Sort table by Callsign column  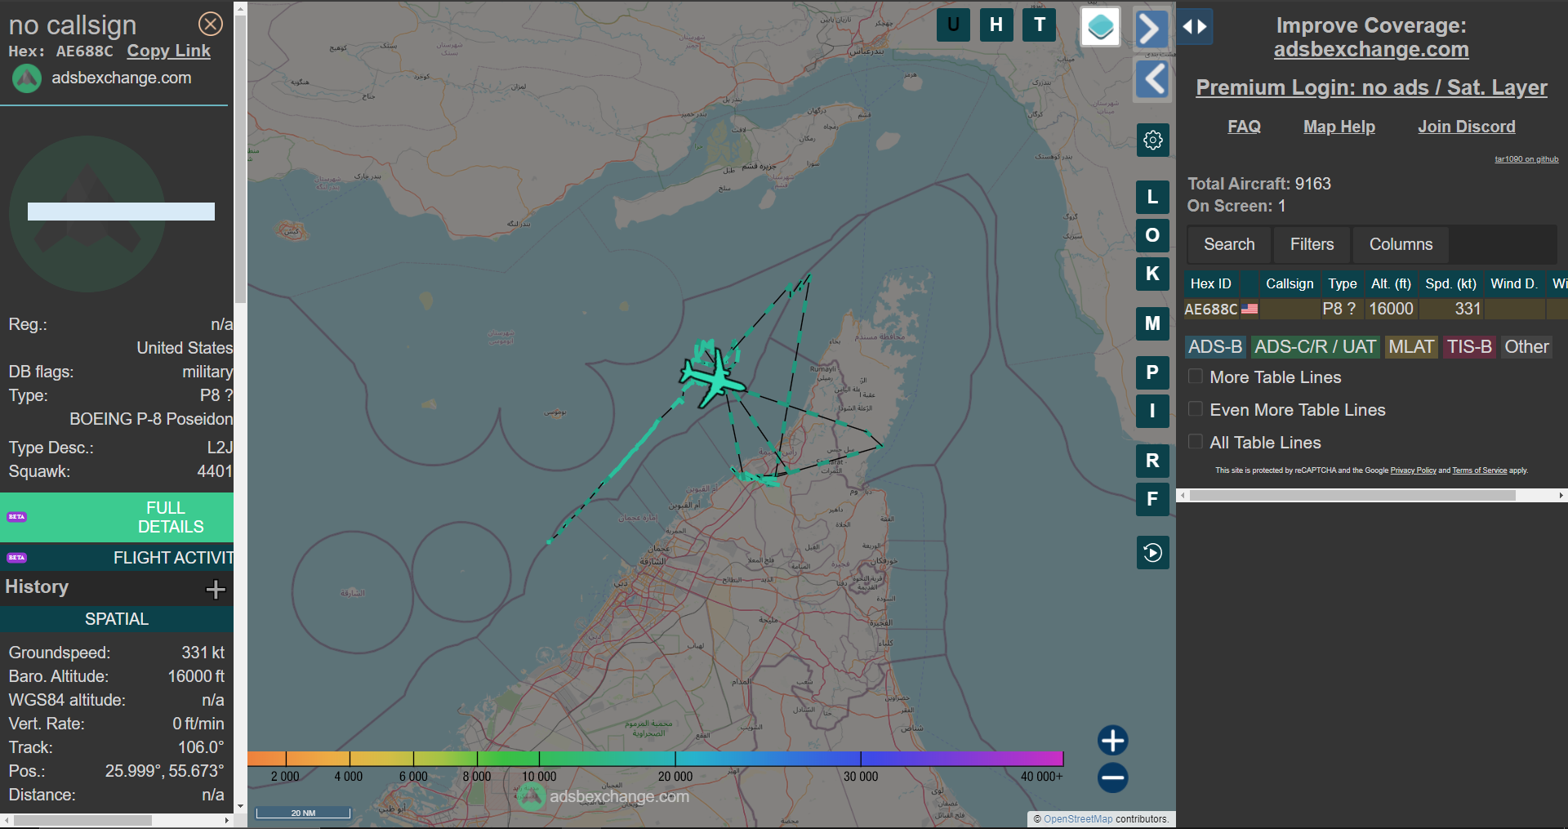[1290, 283]
